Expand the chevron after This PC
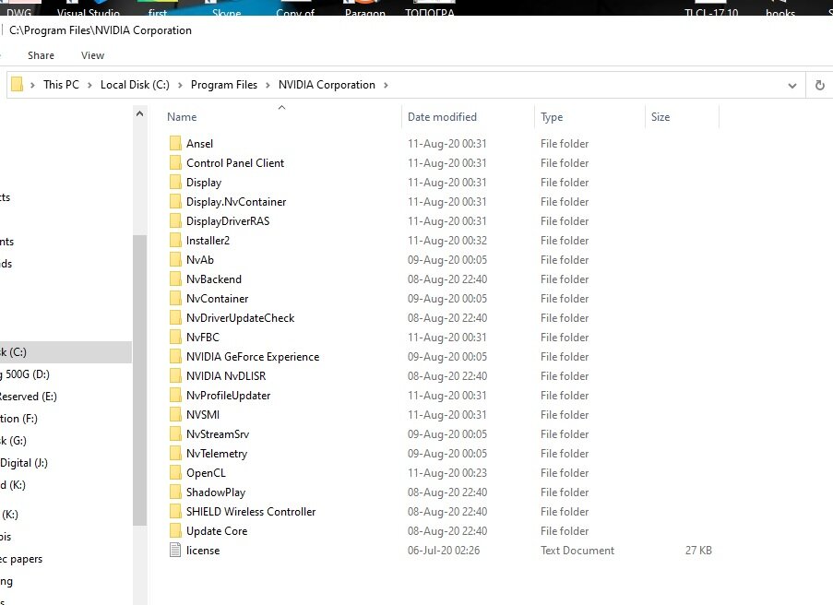Viewport: 833px width, 605px height. (x=89, y=85)
